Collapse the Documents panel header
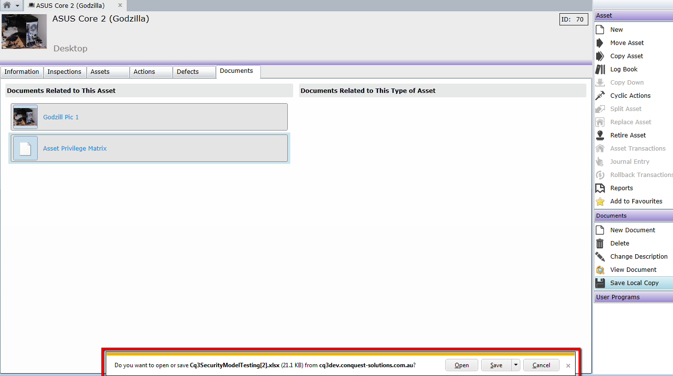Viewport: 673px width, 376px height. coord(633,215)
